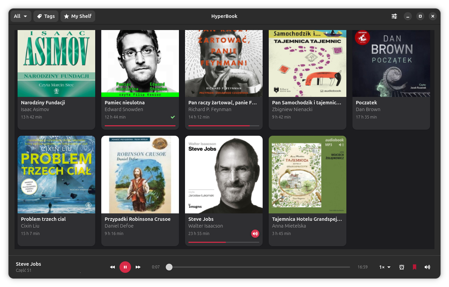
Task: Click the Feynman card progress bar
Action: coord(224,126)
